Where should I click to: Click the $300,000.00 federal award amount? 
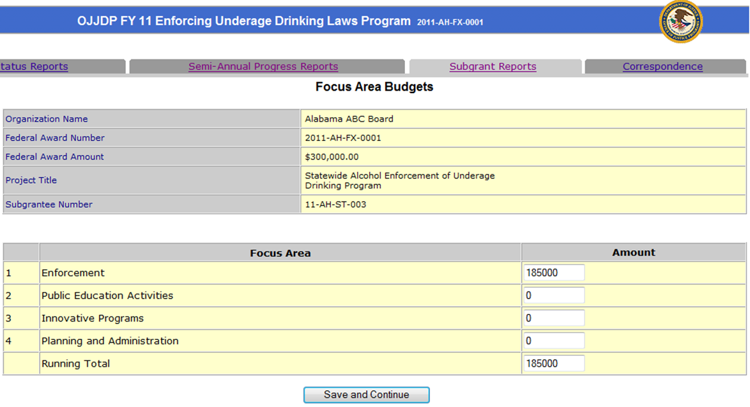(x=332, y=157)
